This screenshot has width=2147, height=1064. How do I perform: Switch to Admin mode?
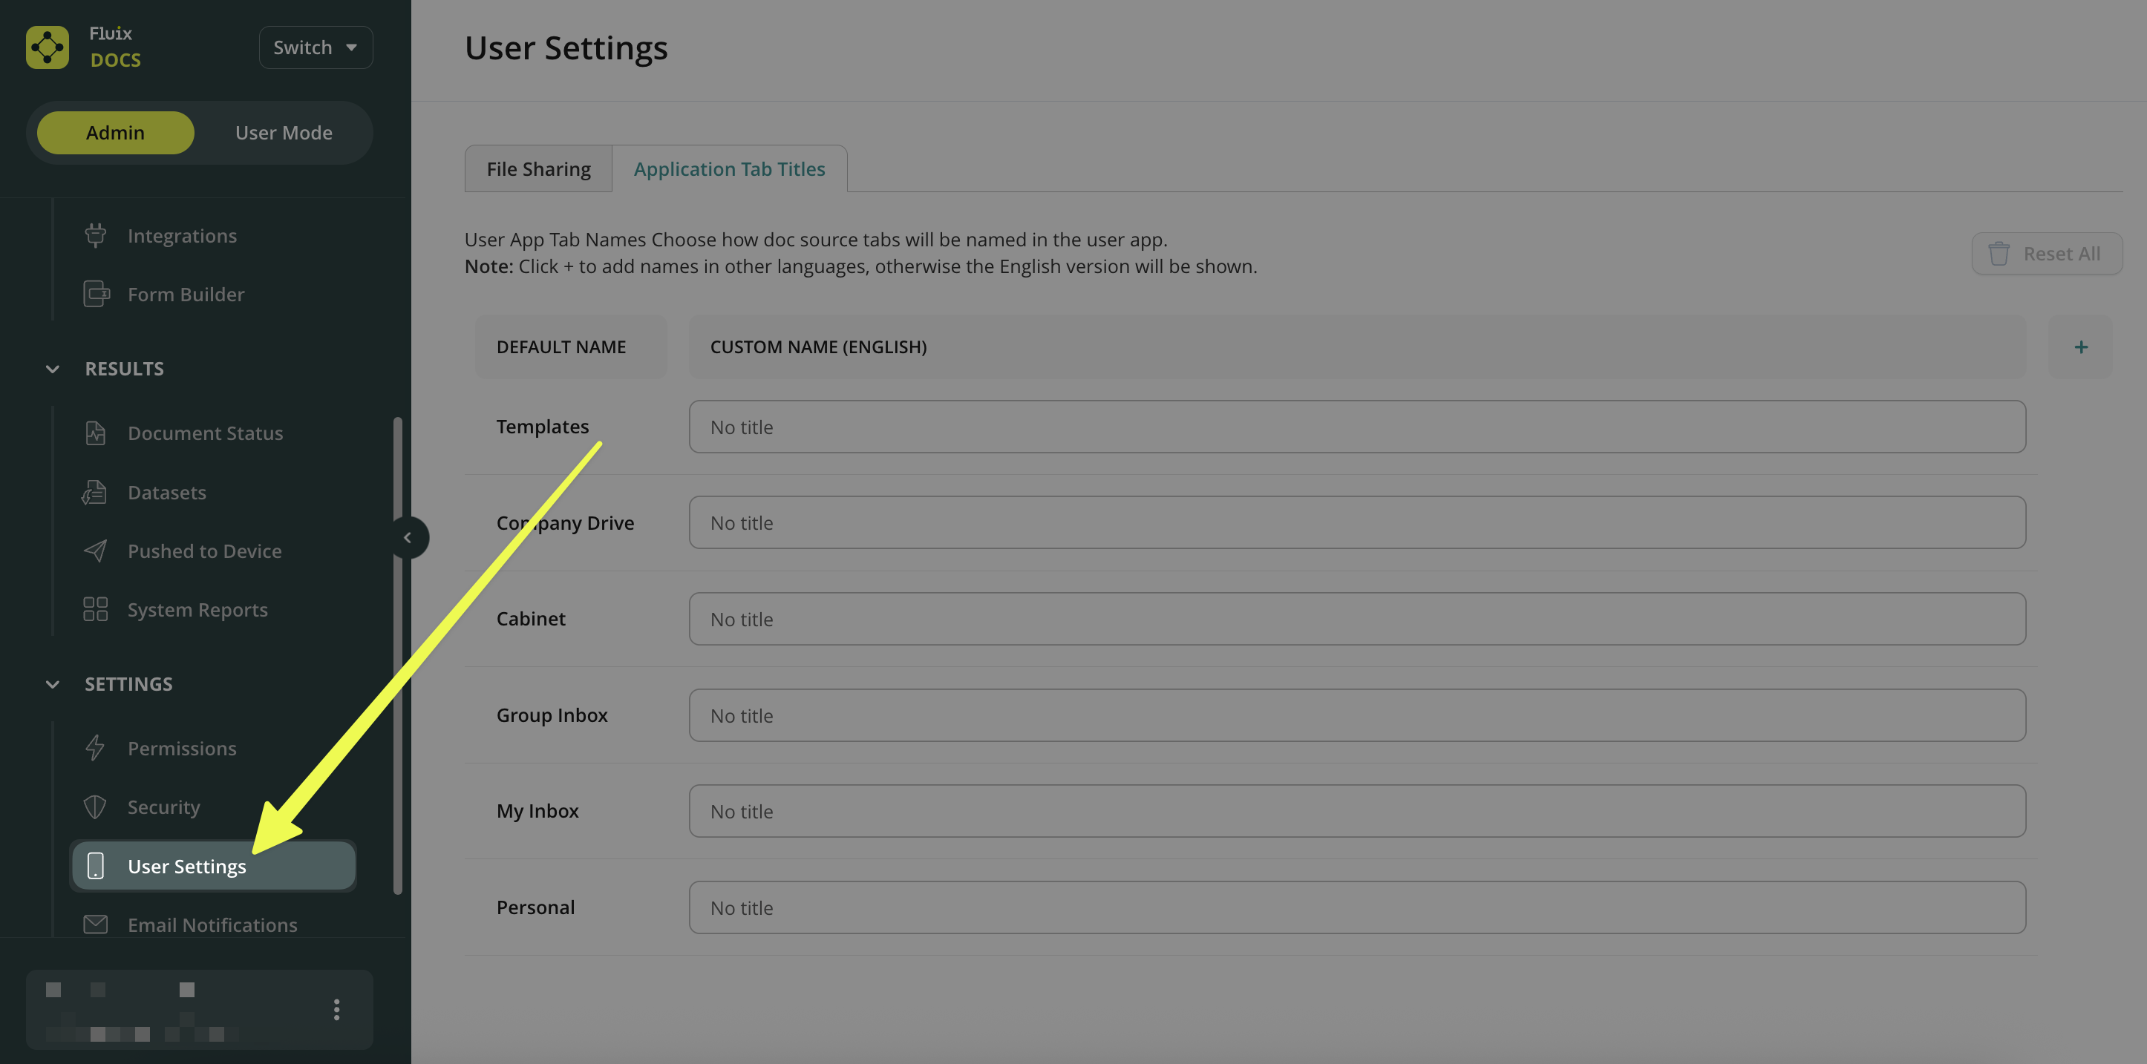[115, 133]
